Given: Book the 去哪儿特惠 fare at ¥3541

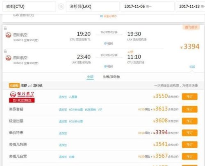Looking at the screenshot, I should (x=189, y=145).
